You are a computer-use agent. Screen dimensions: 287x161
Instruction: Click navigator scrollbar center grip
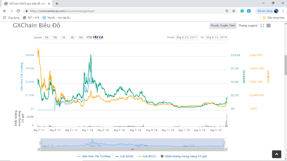[132, 149]
